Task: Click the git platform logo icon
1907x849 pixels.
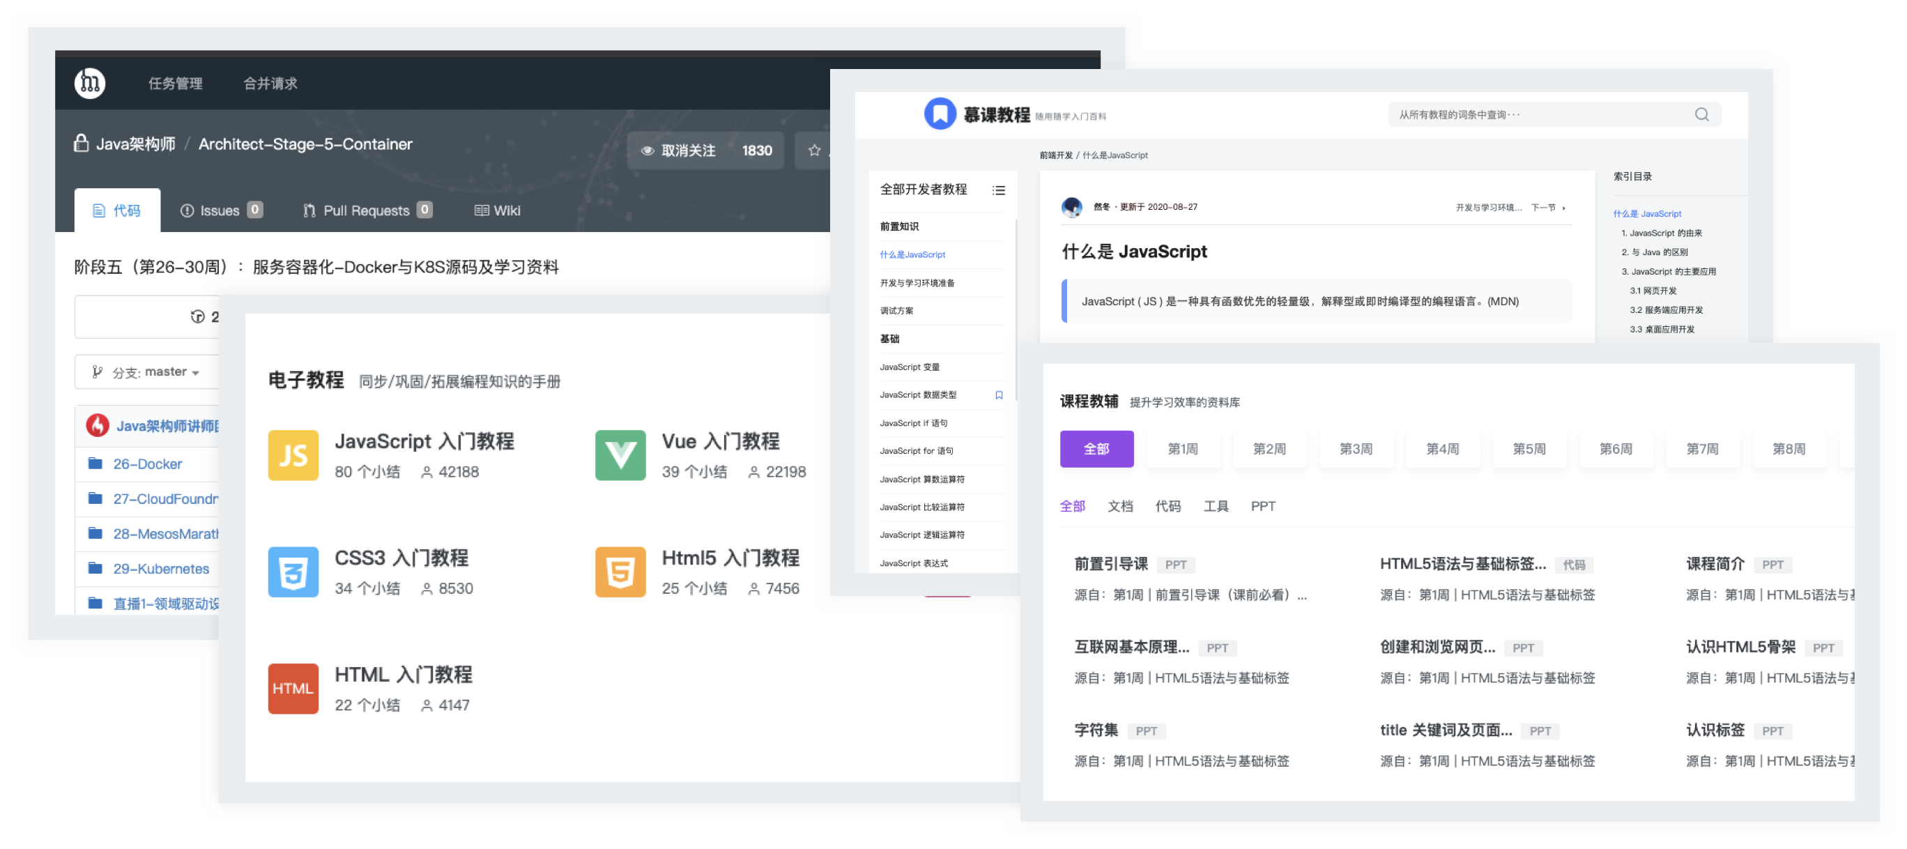Action: pos(90,83)
